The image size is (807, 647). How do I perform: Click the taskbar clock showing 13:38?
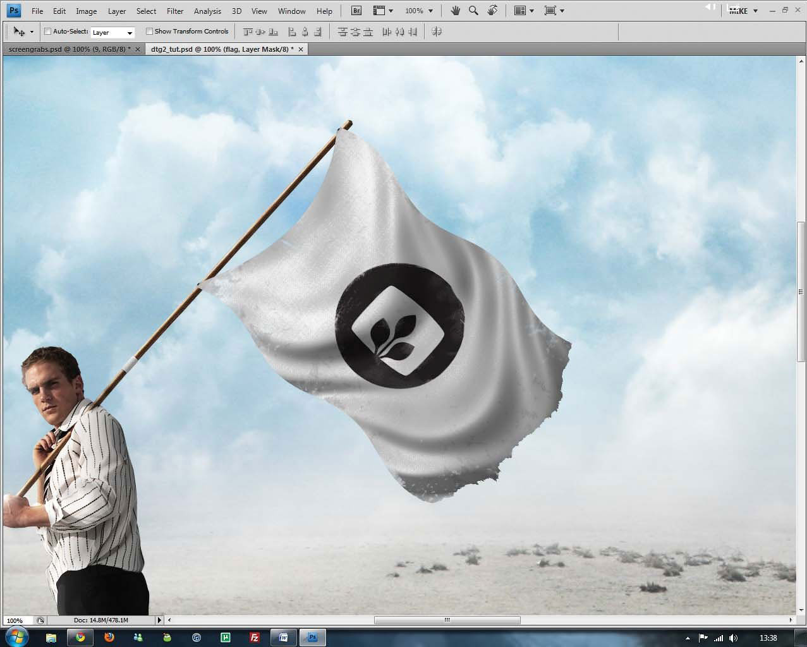pos(768,638)
